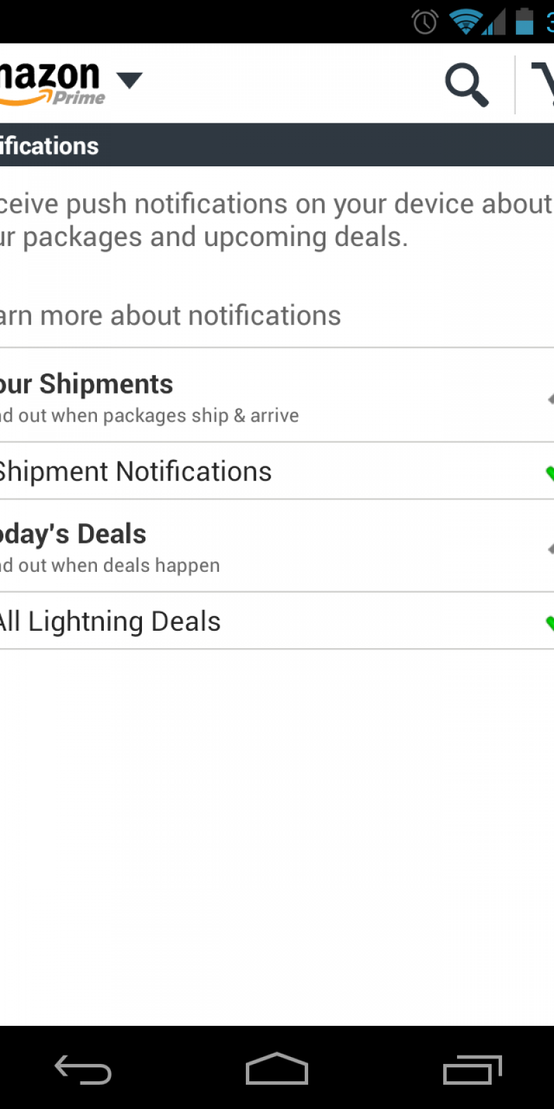
Task: Tap the push notifications description text
Action: click(x=276, y=220)
